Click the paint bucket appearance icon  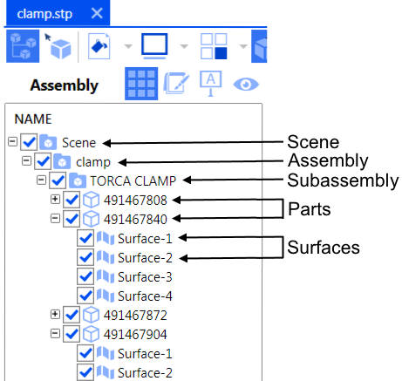pos(99,46)
